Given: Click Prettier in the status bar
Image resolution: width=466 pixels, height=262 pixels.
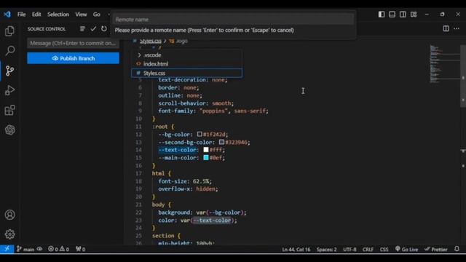Looking at the screenshot, I should tap(436, 249).
